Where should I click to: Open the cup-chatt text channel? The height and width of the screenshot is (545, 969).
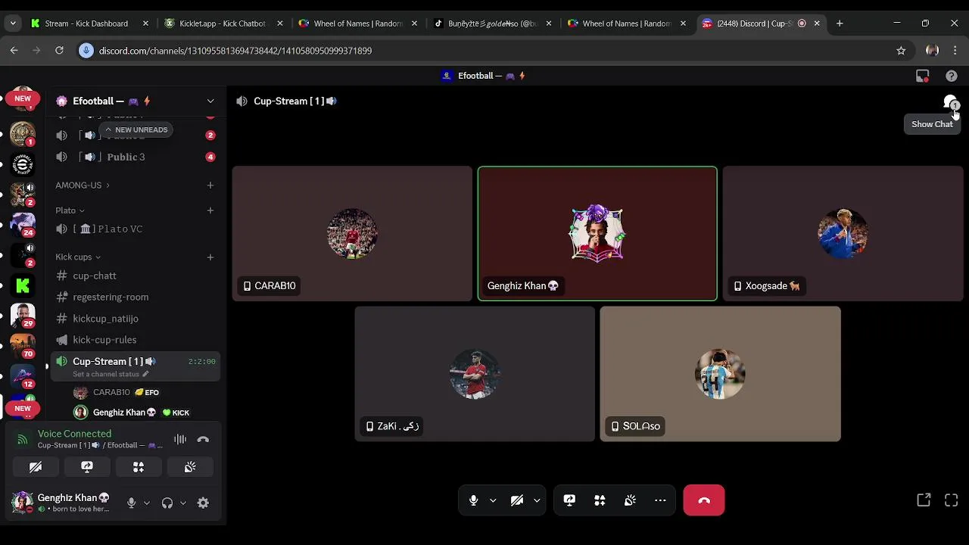(x=136, y=276)
